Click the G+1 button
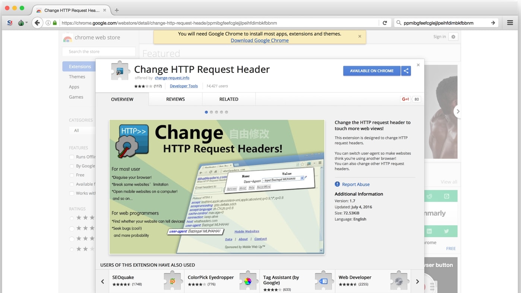 (x=405, y=99)
